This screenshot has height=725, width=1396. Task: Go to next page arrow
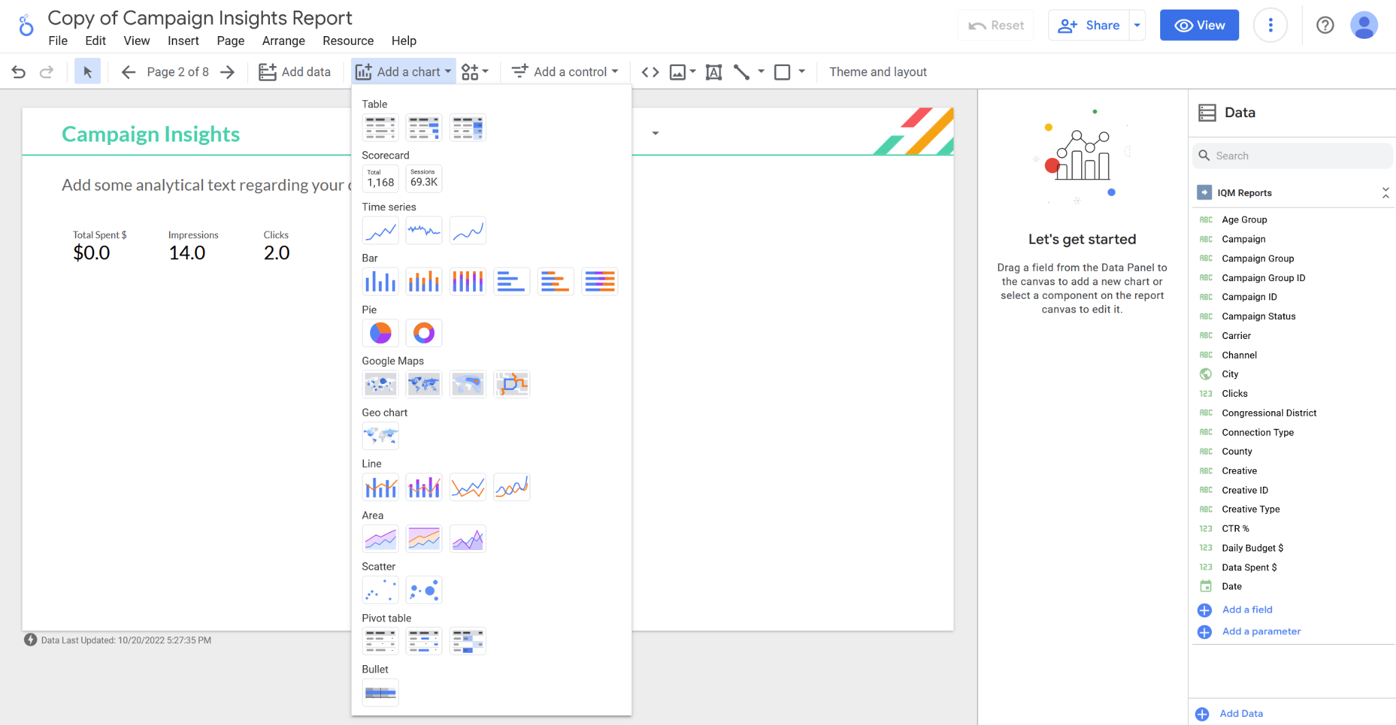pyautogui.click(x=228, y=72)
